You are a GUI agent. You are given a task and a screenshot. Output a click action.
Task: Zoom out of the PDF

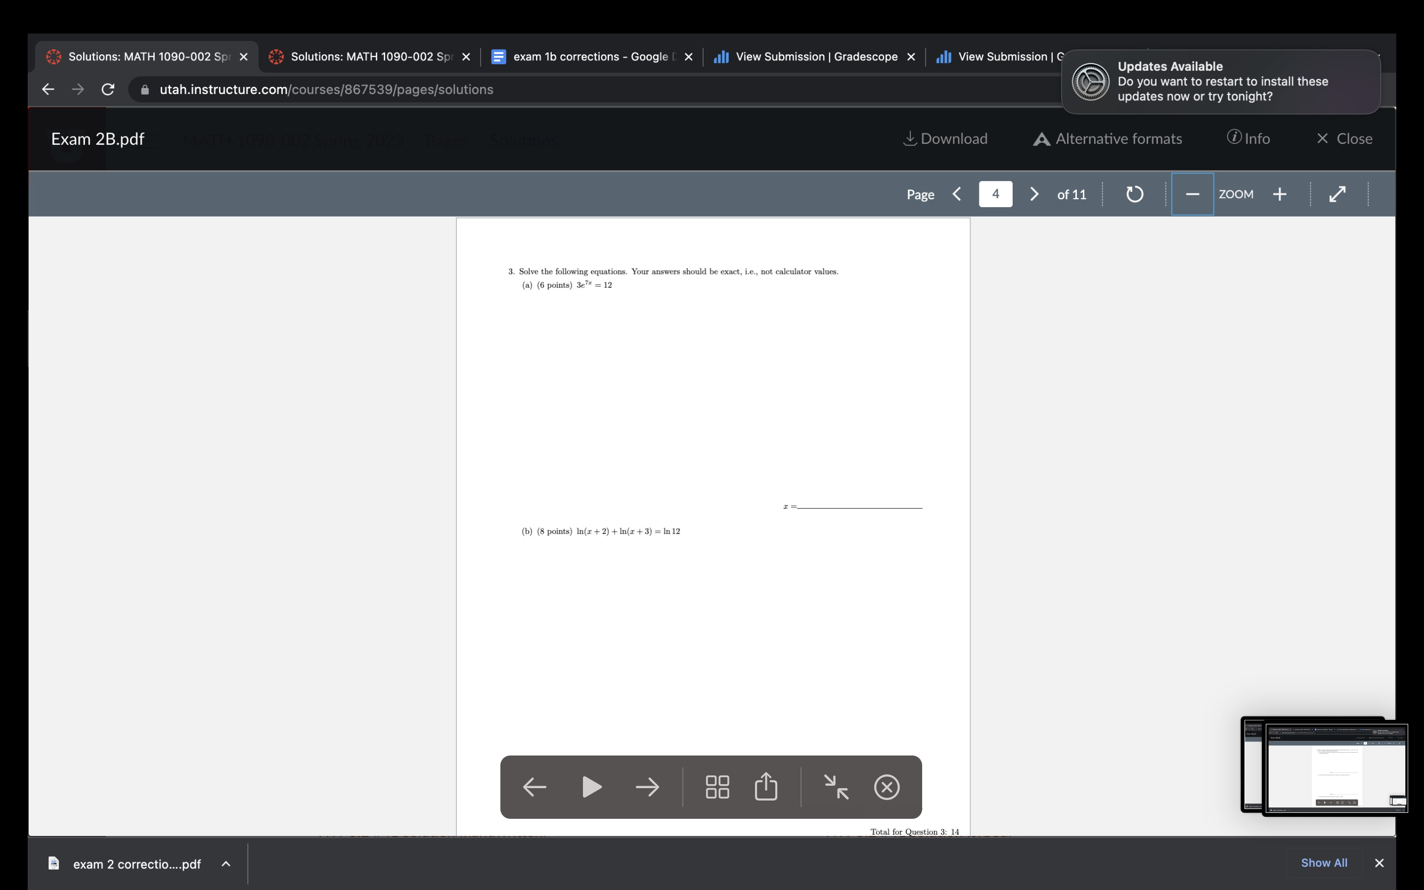point(1192,194)
